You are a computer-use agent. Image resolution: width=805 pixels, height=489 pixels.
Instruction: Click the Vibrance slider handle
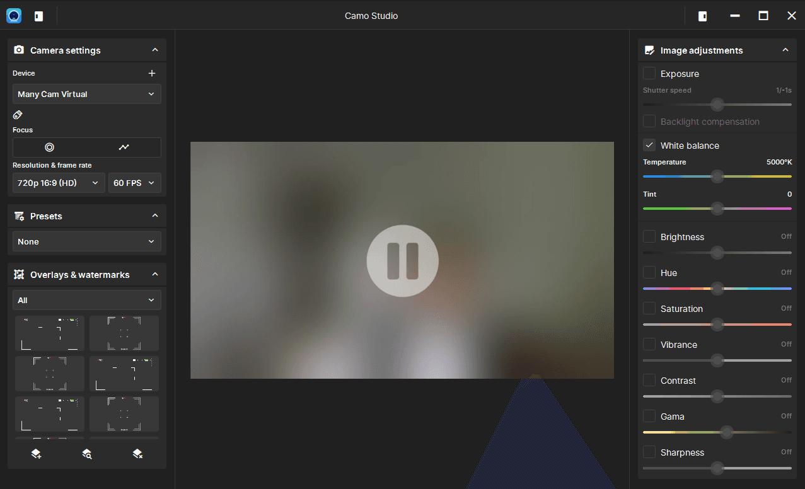717,360
